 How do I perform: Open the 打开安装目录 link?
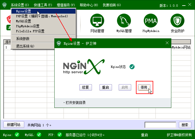point(75,103)
